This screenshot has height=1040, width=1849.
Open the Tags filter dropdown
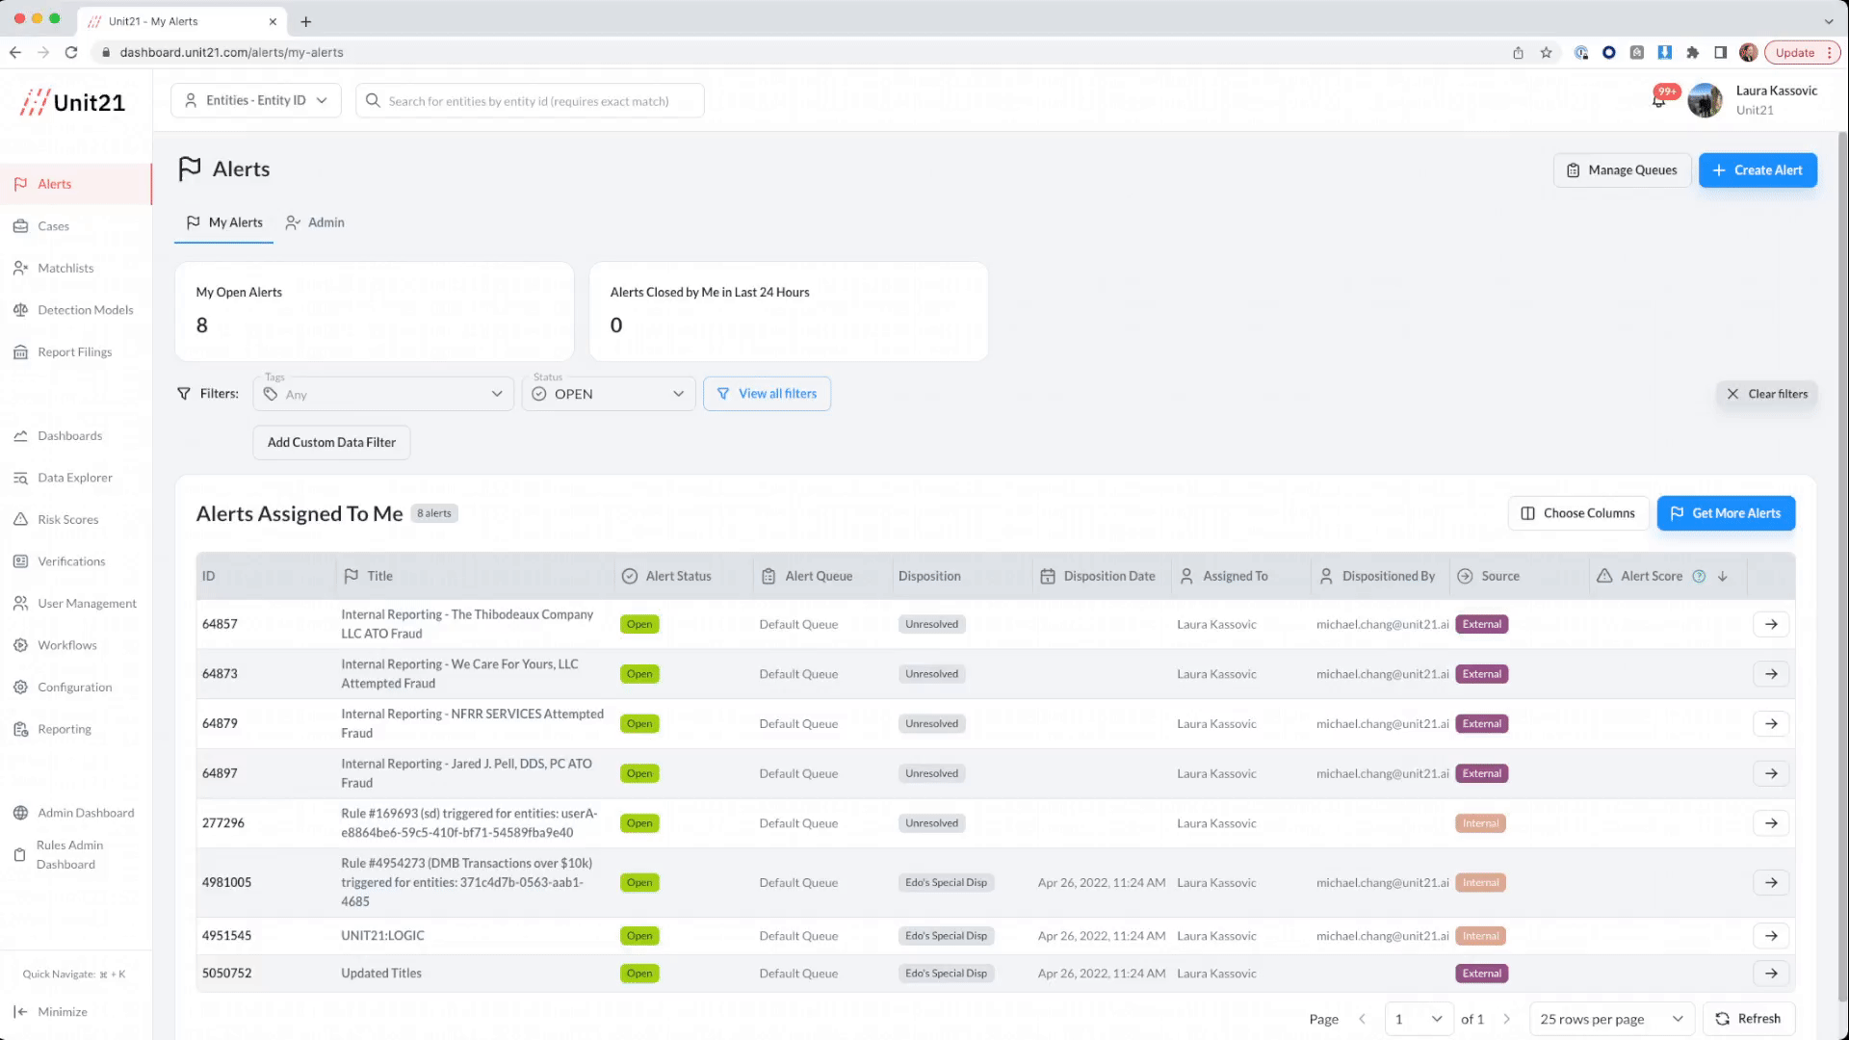point(383,394)
